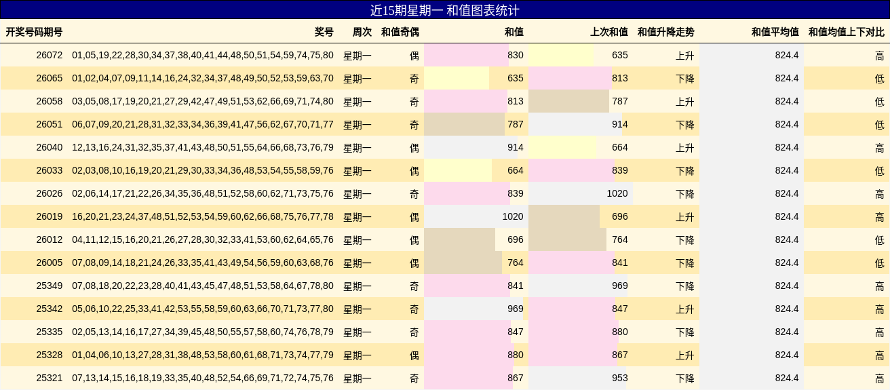Click the 高 comparison in row 26072
890x390 pixels.
tap(880, 55)
